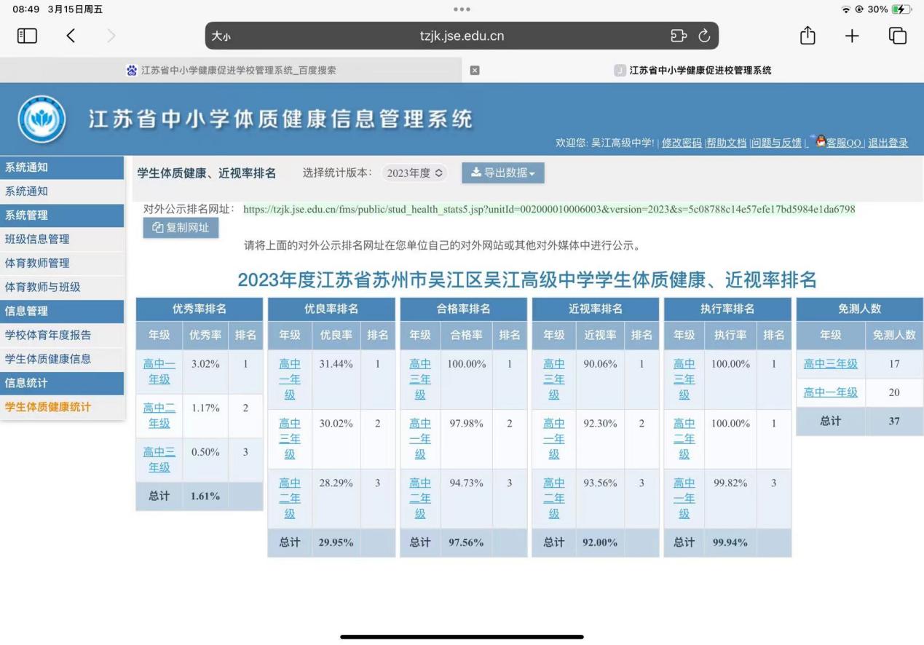Screen dimensions: 924x645
Task: Click the system logo emblem in the header
Action: tap(42, 119)
